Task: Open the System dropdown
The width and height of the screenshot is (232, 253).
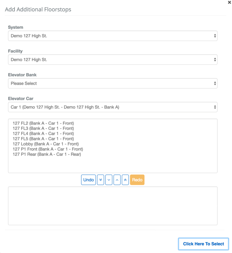Action: (x=113, y=36)
